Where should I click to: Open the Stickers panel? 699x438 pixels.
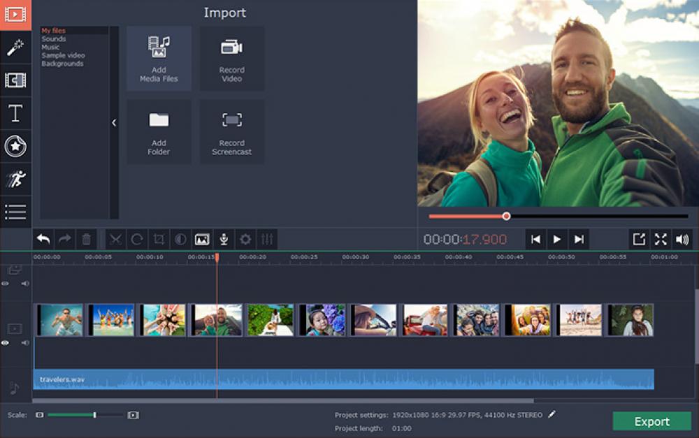[x=15, y=146]
